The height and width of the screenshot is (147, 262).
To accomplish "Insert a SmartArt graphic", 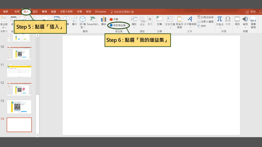I will coord(93,21).
